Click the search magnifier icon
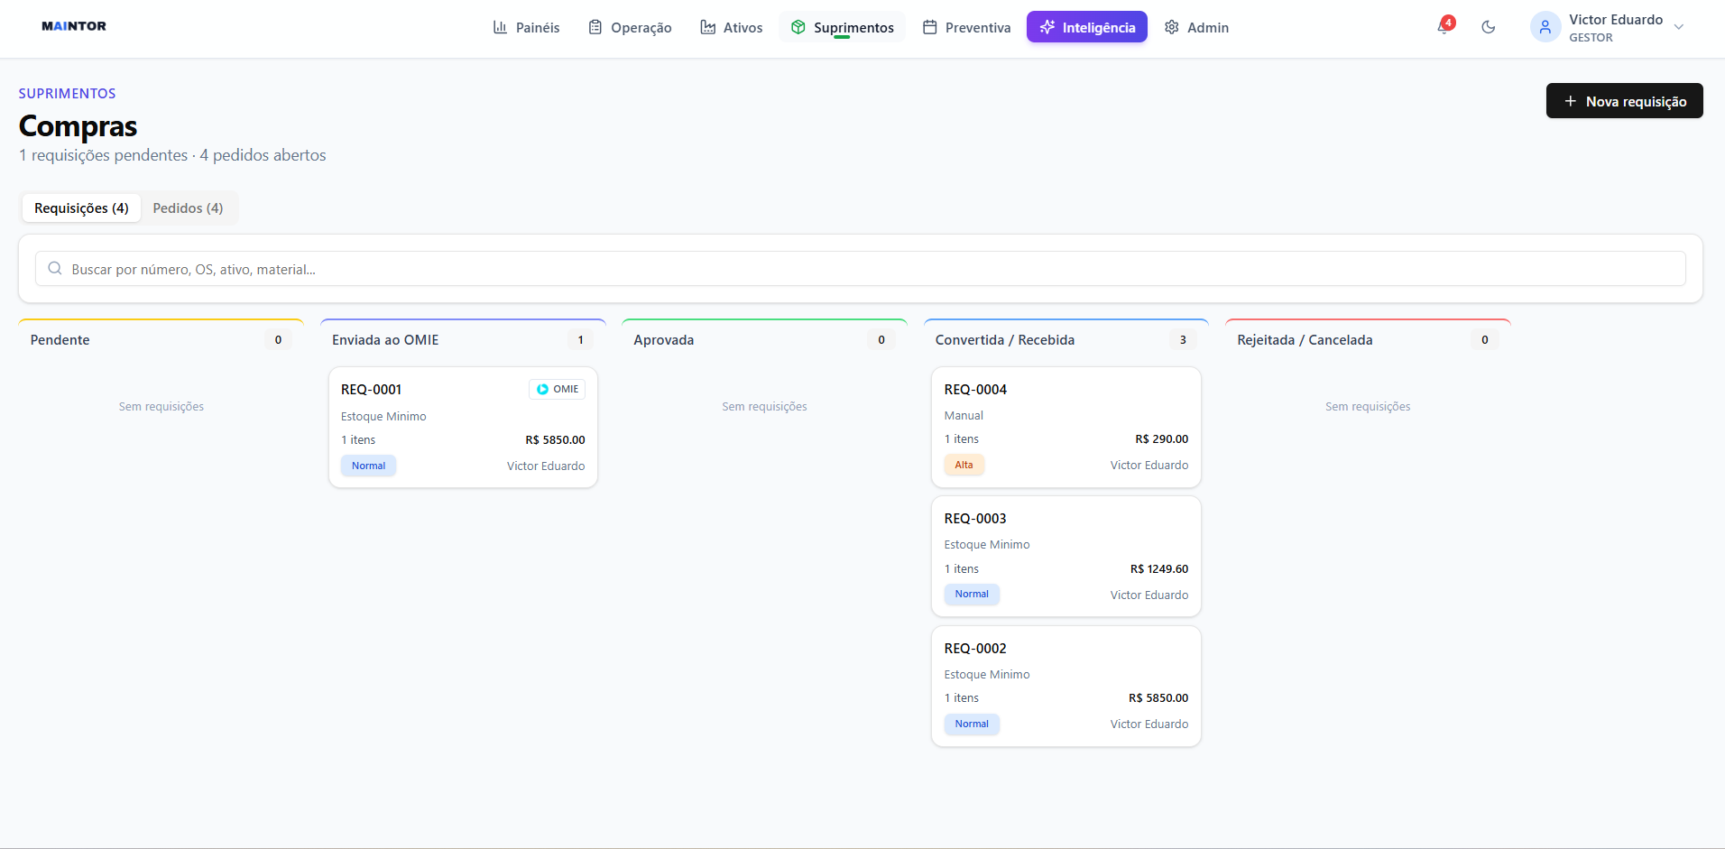This screenshot has width=1725, height=849. tap(55, 269)
